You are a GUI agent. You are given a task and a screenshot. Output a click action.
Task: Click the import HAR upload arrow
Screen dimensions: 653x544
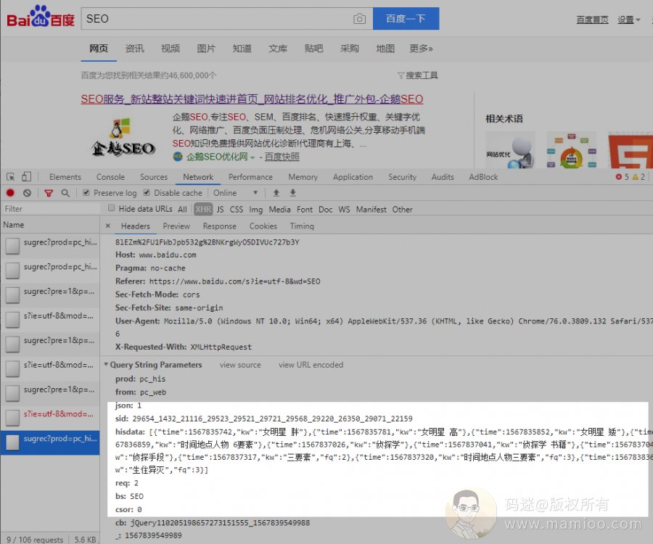click(x=276, y=193)
